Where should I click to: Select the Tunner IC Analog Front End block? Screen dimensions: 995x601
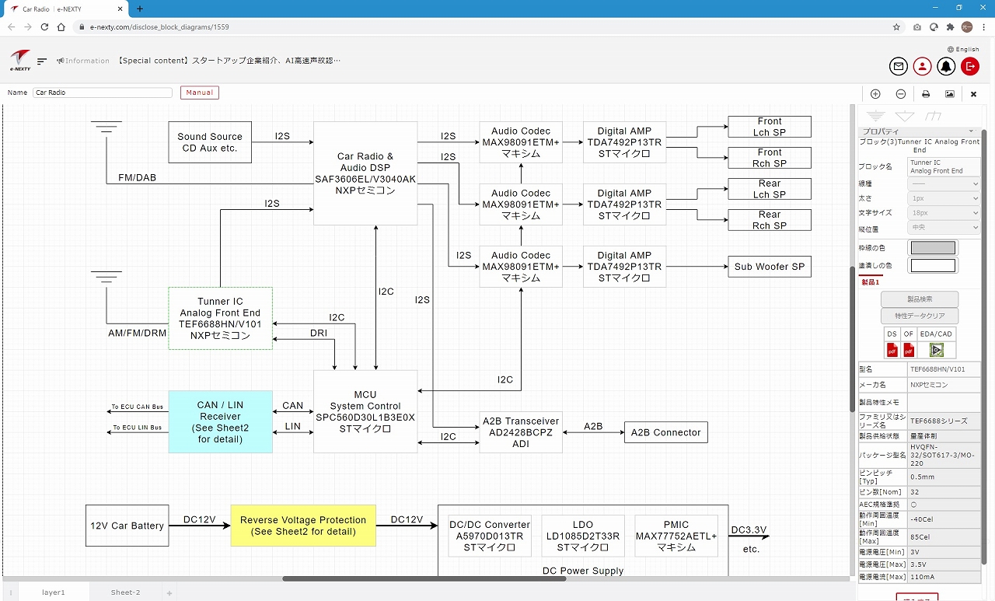(221, 318)
